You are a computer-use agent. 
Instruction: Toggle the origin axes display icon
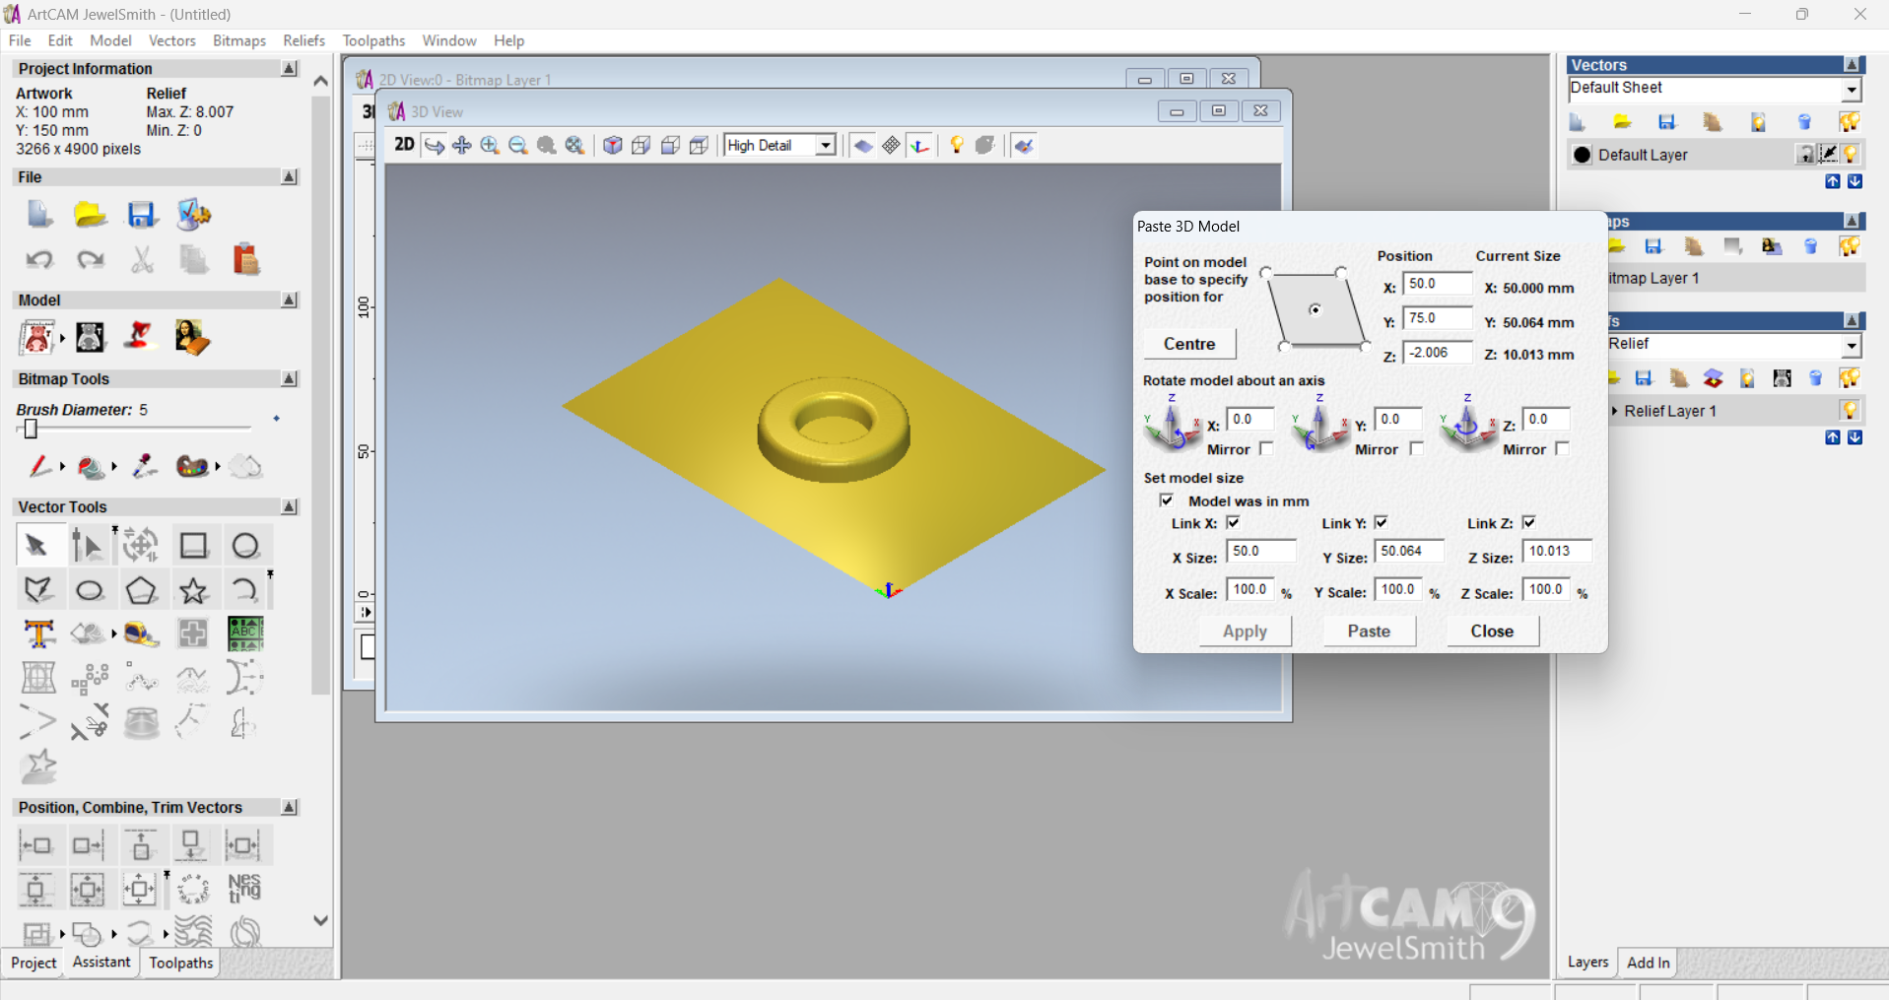(x=919, y=145)
